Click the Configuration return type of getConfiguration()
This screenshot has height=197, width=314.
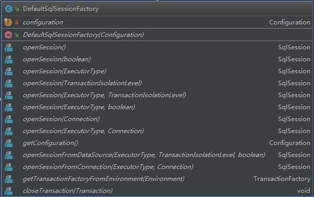(x=290, y=143)
